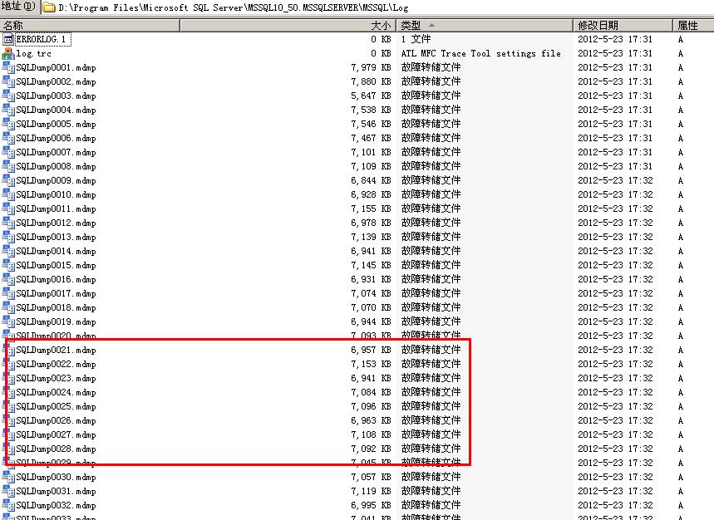Select file name SQLDump0026.mdmp
Screen dimensions: 714x520
(x=56, y=421)
